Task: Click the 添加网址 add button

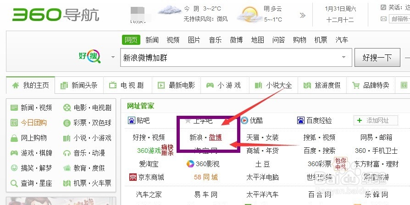Action: pos(376,120)
